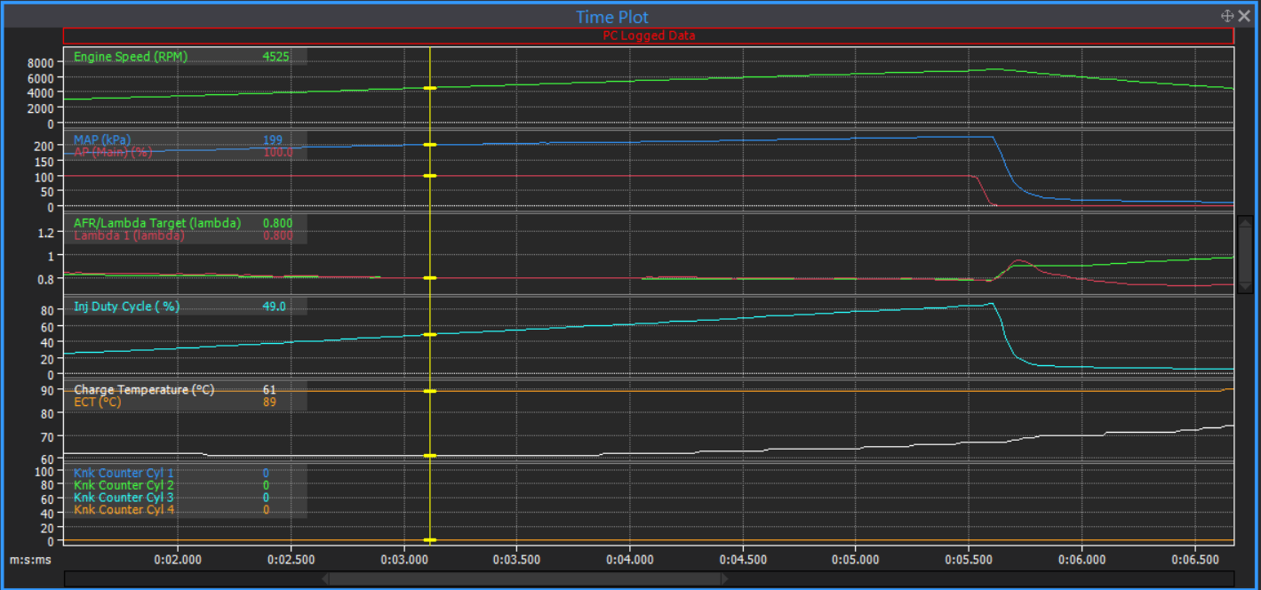Click the 0:04.500 time axis label
The width and height of the screenshot is (1261, 590).
[x=743, y=561]
